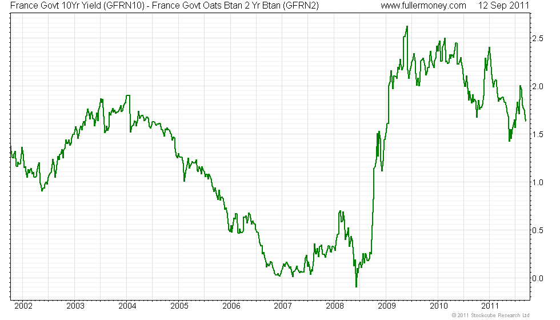Click the 2006 x-axis label
Viewport: 560px width, 320px height.
(x=231, y=306)
